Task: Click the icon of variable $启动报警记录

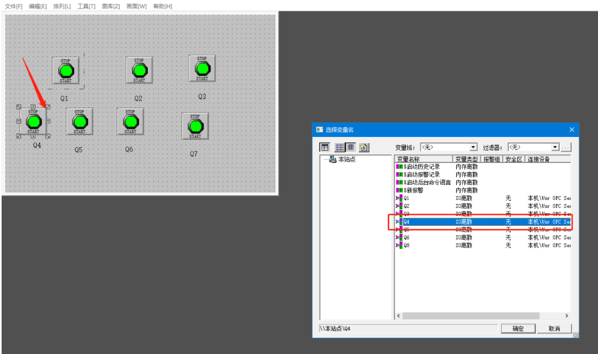Action: [x=399, y=175]
